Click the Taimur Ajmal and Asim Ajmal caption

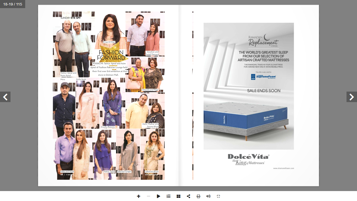click(68, 74)
